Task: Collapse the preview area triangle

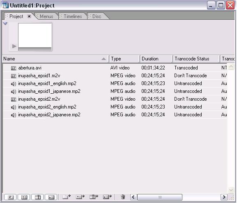Action: [x=5, y=23]
